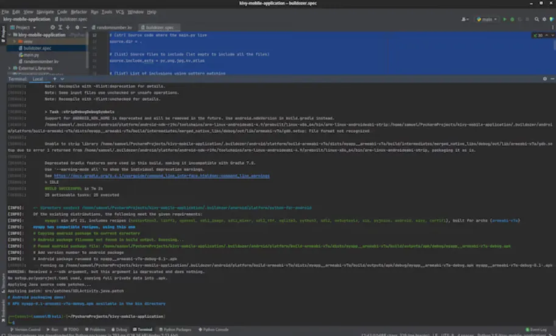Open the Run tool window at the bottom
The height and width of the screenshot is (336, 556).
tap(52, 330)
